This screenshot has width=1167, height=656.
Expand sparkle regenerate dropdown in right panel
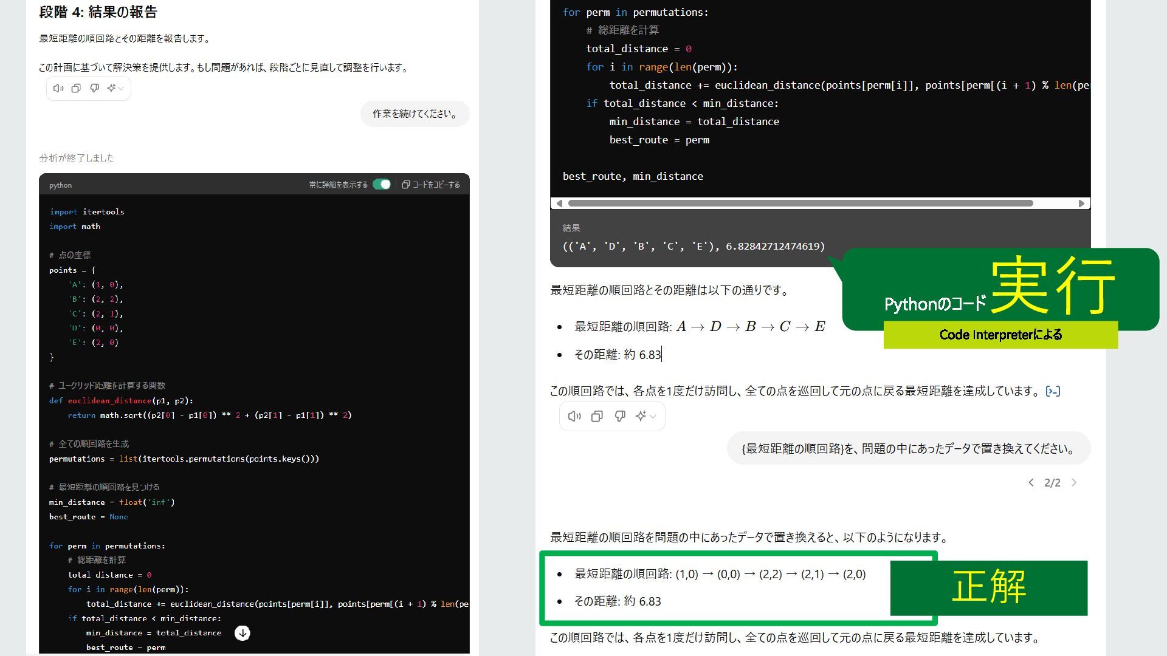645,416
